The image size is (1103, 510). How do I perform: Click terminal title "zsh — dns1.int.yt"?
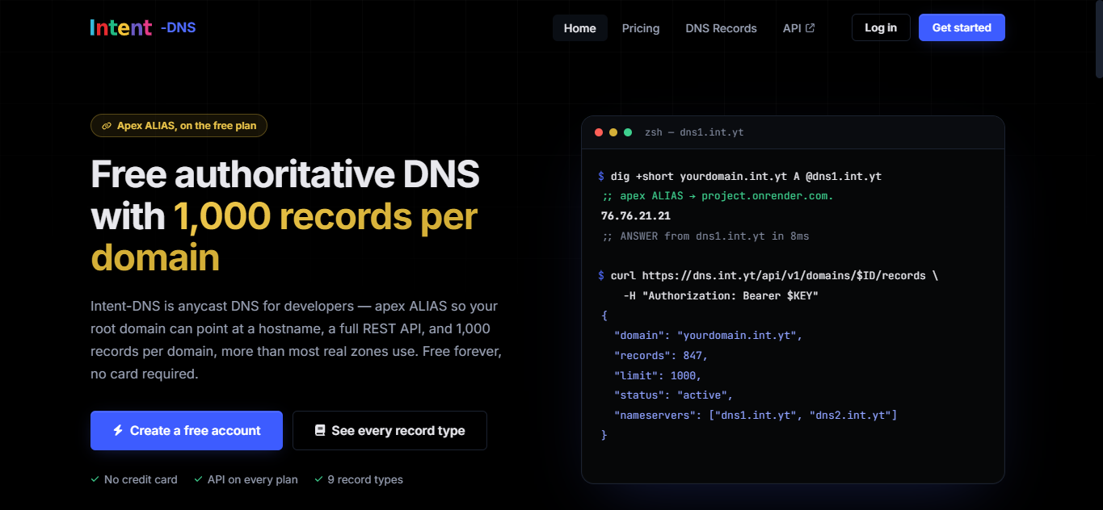pyautogui.click(x=694, y=132)
